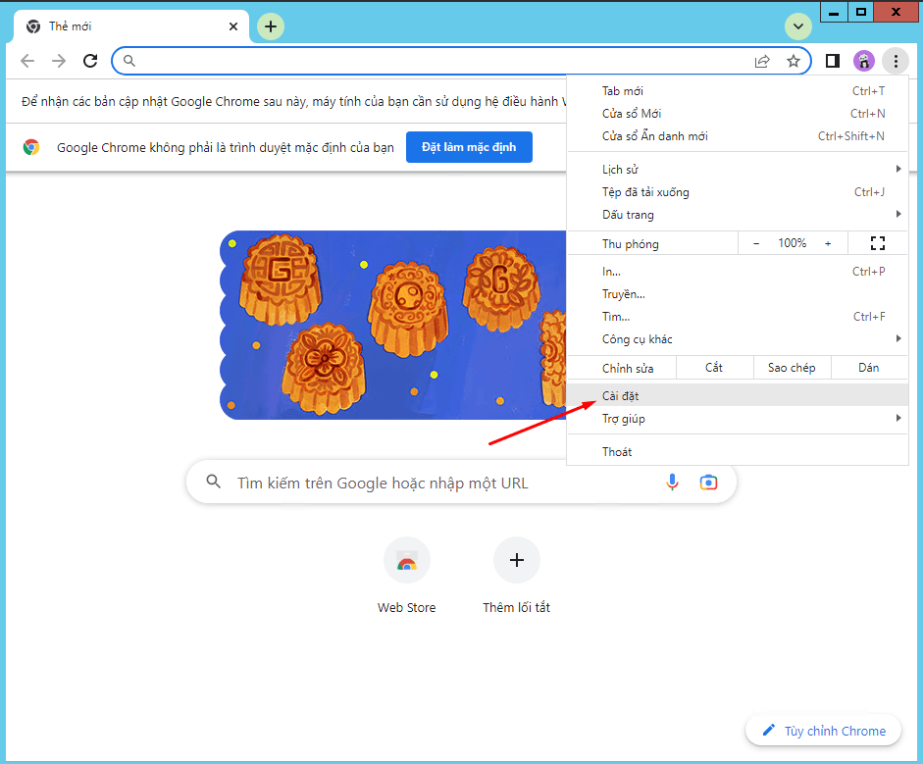Image resolution: width=923 pixels, height=764 pixels.
Task: Click the magnifier icon in Google search box
Action: coord(214,483)
